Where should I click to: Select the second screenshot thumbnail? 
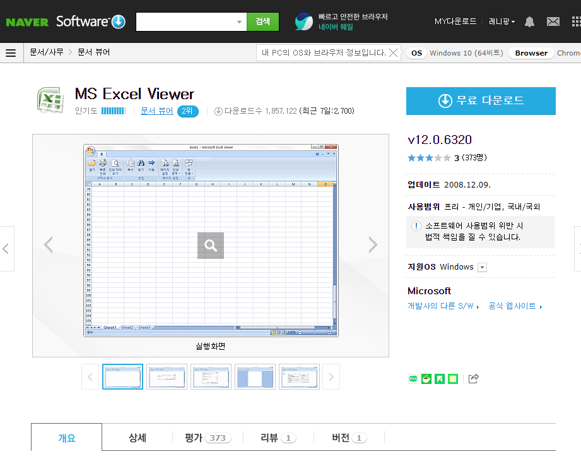click(167, 376)
